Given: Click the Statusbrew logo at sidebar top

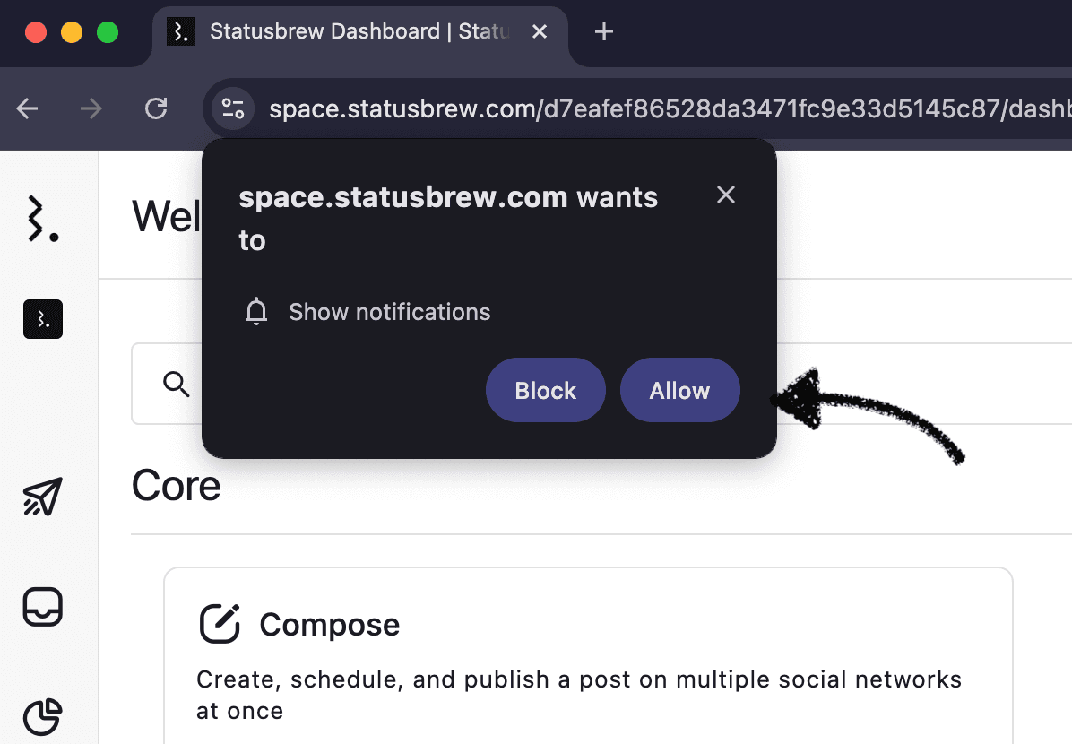Looking at the screenshot, I should click(x=42, y=219).
